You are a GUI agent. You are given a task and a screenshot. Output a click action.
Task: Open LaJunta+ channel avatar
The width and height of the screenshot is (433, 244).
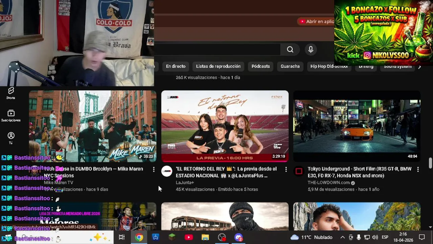(x=167, y=171)
